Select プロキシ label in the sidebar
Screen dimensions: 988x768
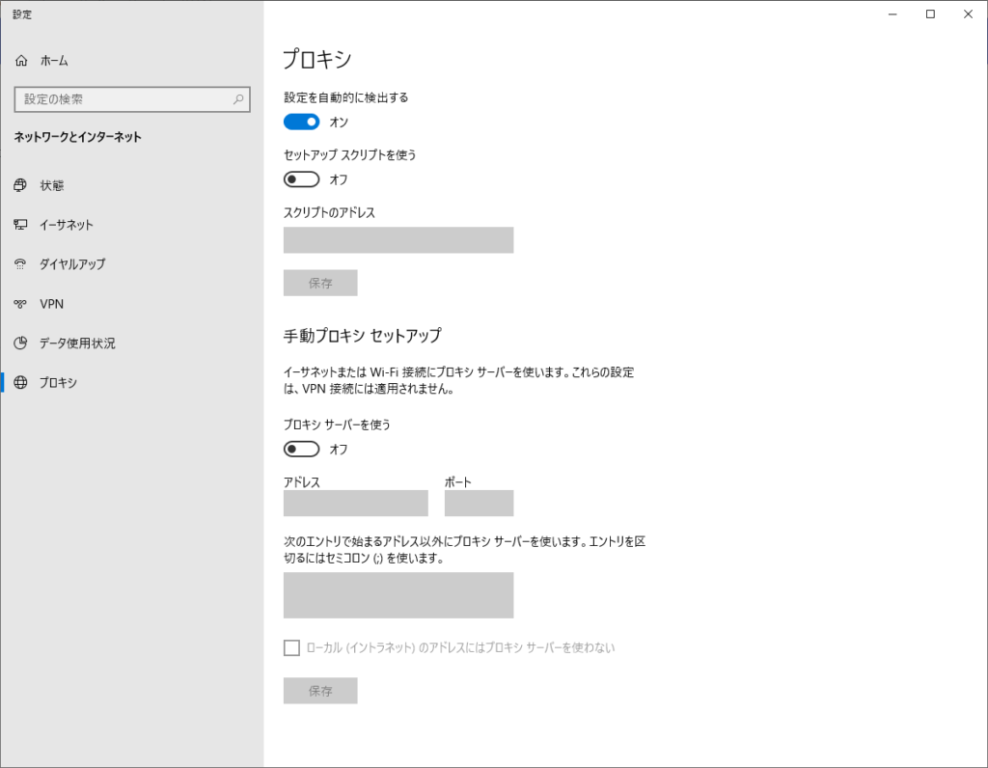(x=58, y=382)
